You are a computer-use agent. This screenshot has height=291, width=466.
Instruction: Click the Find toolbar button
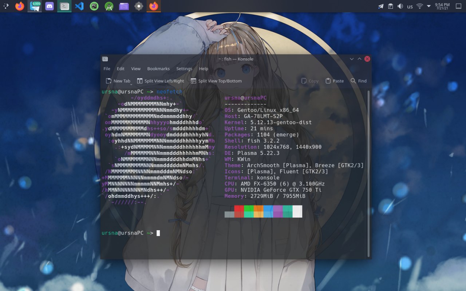pos(359,81)
